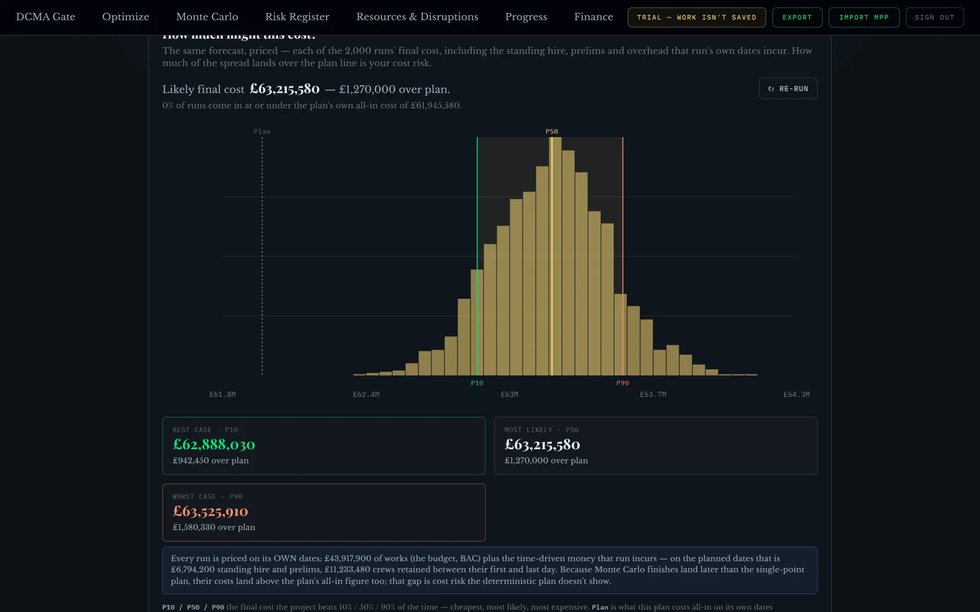This screenshot has height=612, width=980.
Task: Open the Risk Register tab
Action: [297, 17]
